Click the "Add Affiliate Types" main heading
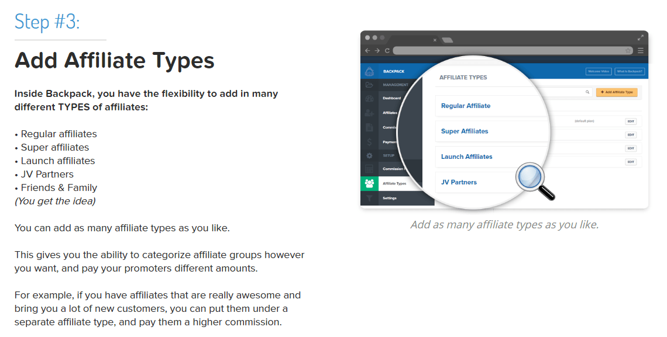The height and width of the screenshot is (337, 667). click(115, 60)
